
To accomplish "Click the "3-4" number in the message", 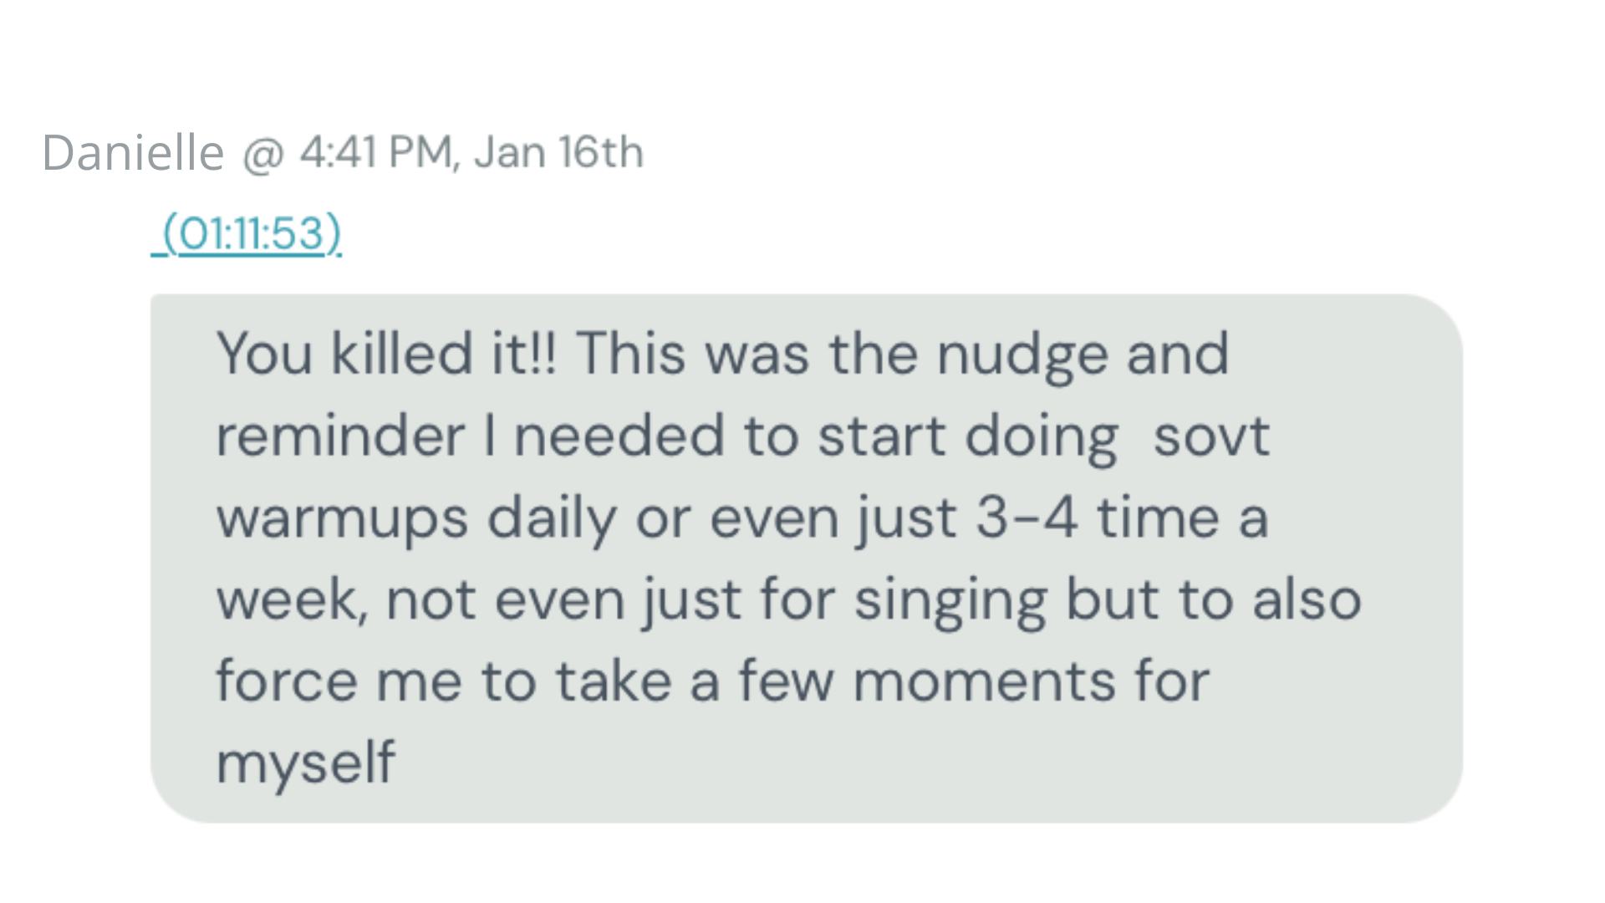I will click(1026, 518).
